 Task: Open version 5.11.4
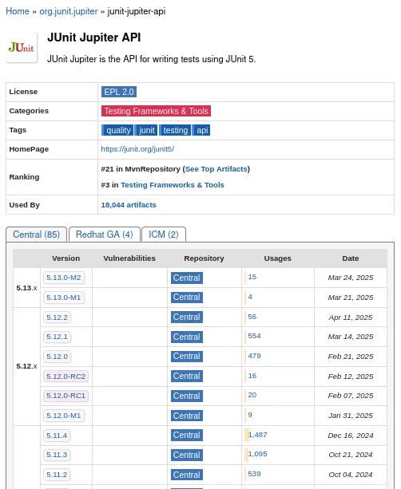57,436
